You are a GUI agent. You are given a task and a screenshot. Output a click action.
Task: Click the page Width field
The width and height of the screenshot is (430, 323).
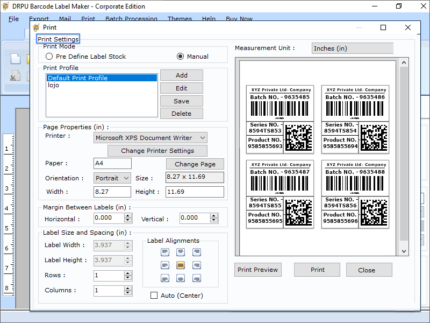[112, 192]
